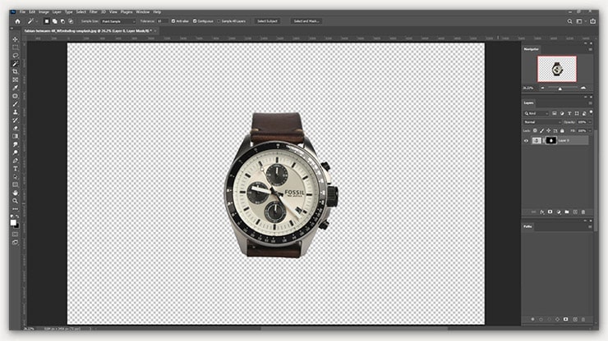Open the Kind filter dropdown
Image resolution: width=608 pixels, height=341 pixels.
[537, 113]
